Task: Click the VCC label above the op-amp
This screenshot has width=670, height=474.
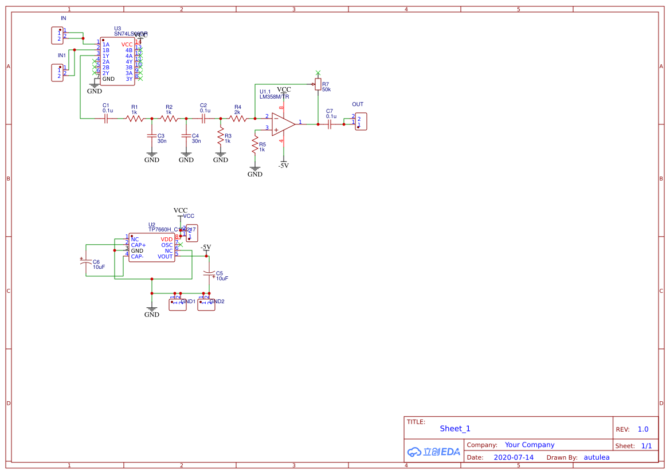Action: point(284,90)
